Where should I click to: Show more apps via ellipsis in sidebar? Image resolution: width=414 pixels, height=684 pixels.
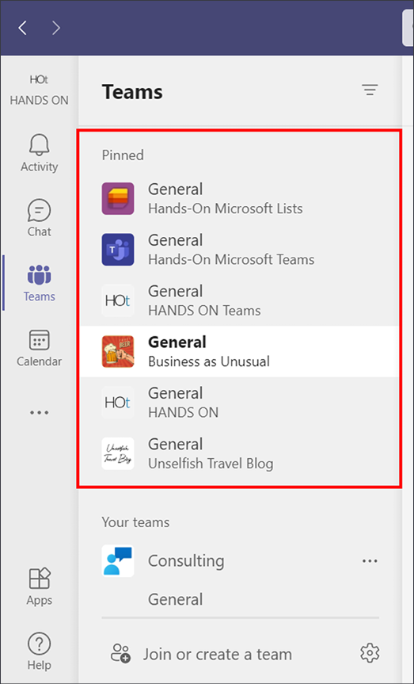coord(40,412)
